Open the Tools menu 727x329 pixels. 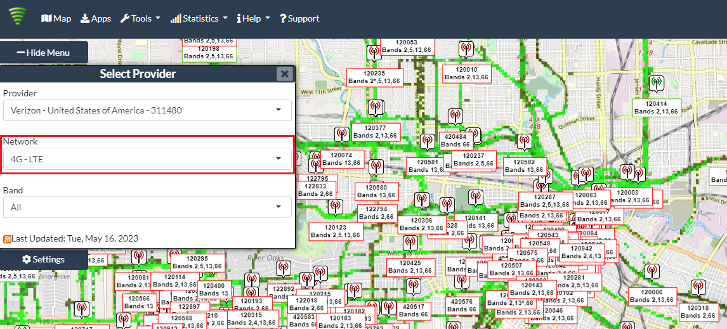pos(140,18)
